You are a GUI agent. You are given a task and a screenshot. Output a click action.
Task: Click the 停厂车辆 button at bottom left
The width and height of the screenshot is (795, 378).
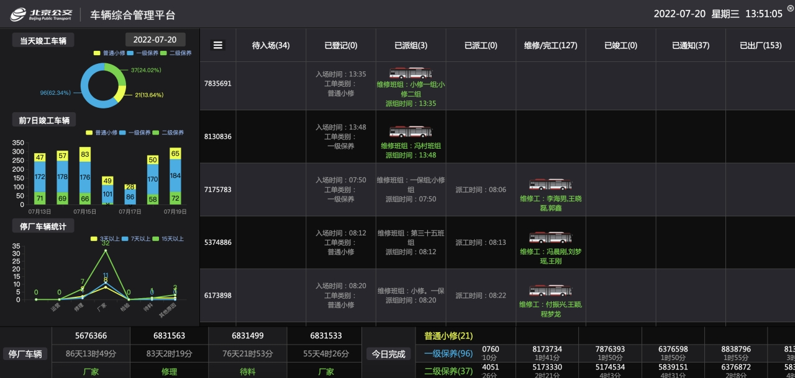point(25,354)
